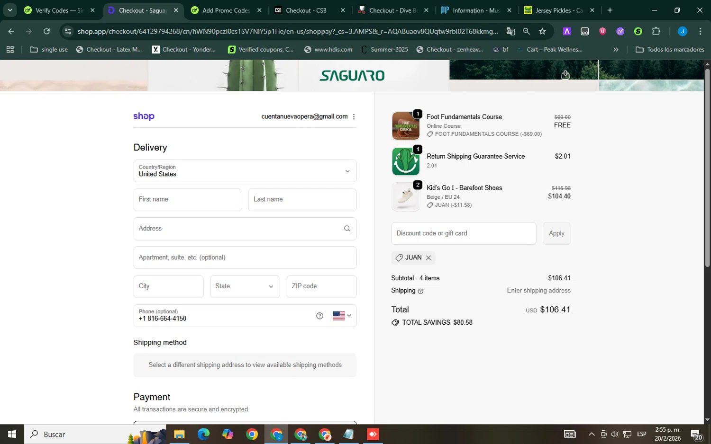
Task: Open Todos los marcadores folder
Action: pos(670,49)
